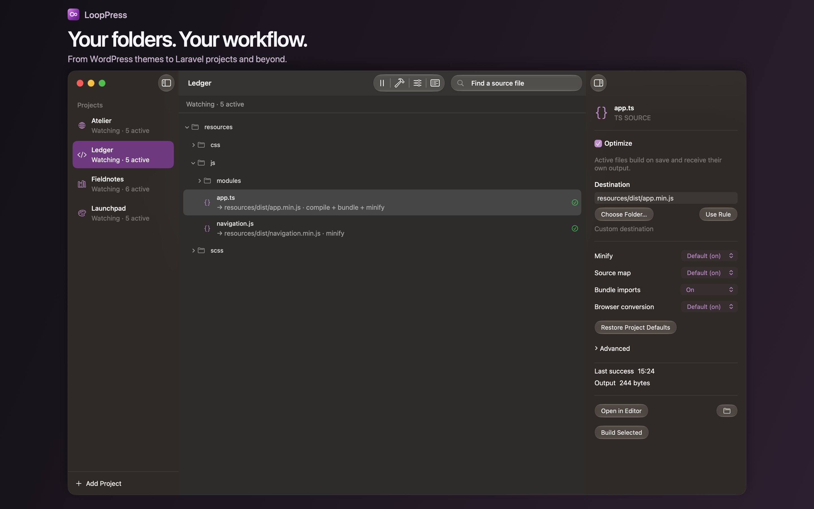Expand the css folder chevron
Image resolution: width=814 pixels, height=509 pixels.
[193, 145]
